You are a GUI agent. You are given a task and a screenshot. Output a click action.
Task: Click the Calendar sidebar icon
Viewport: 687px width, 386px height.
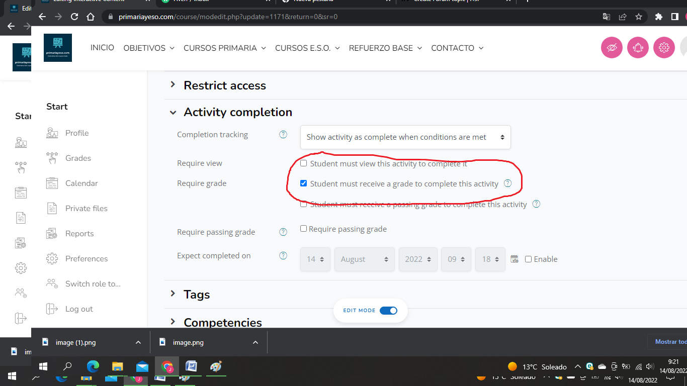click(x=52, y=183)
